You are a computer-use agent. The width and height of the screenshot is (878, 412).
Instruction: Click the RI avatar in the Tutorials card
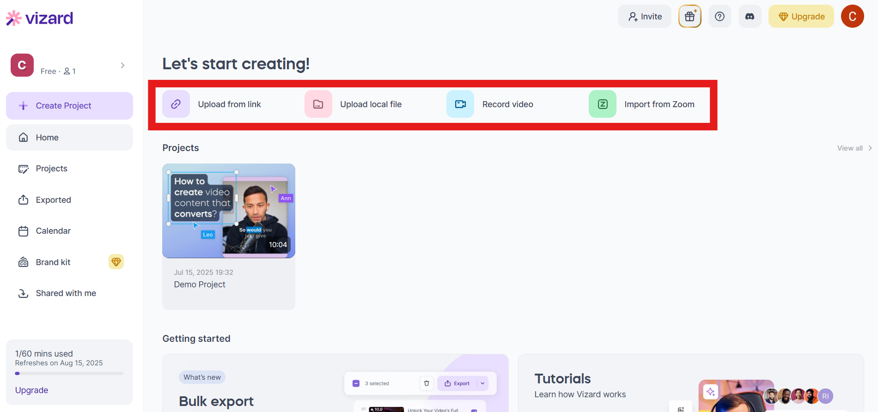point(825,396)
